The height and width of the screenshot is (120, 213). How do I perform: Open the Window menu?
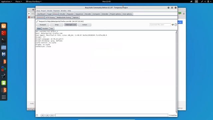[x=64, y=11]
